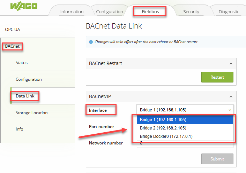The height and width of the screenshot is (173, 246).
Task: Collapse the BACnet Restart panel
Action: (231, 64)
